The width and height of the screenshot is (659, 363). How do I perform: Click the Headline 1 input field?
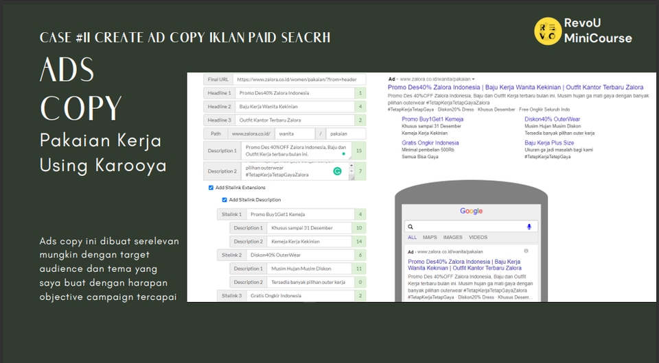pos(294,93)
